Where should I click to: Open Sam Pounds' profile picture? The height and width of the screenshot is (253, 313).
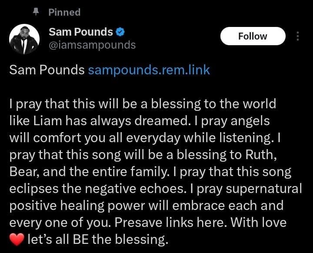click(x=24, y=39)
